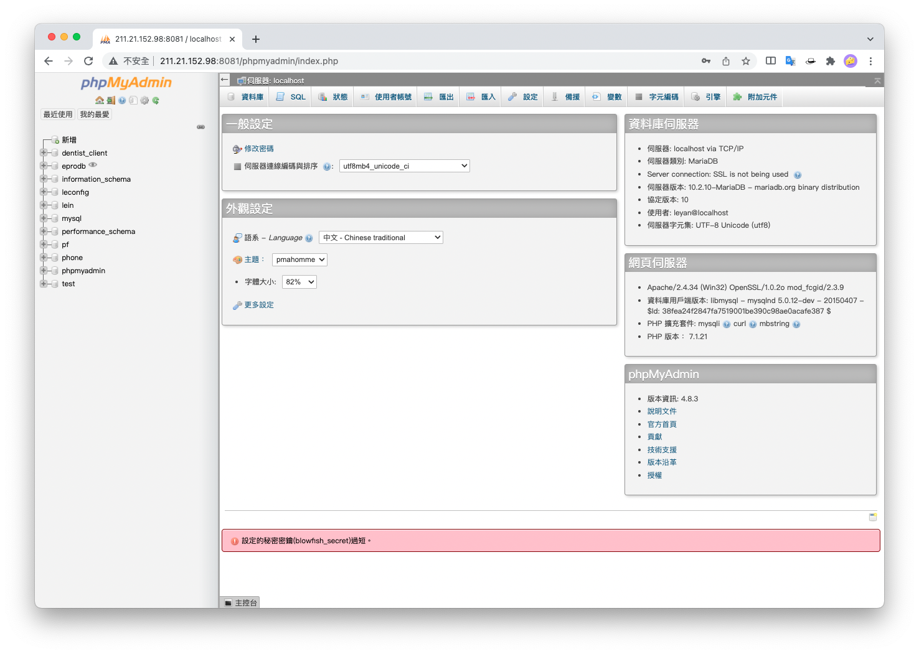The image size is (919, 654).
Task: Click 新增 to create a new database
Action: (69, 140)
